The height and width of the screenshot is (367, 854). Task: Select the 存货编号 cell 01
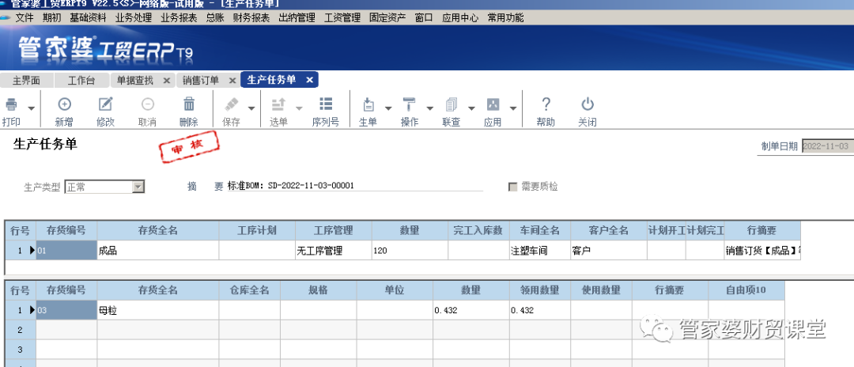point(66,251)
